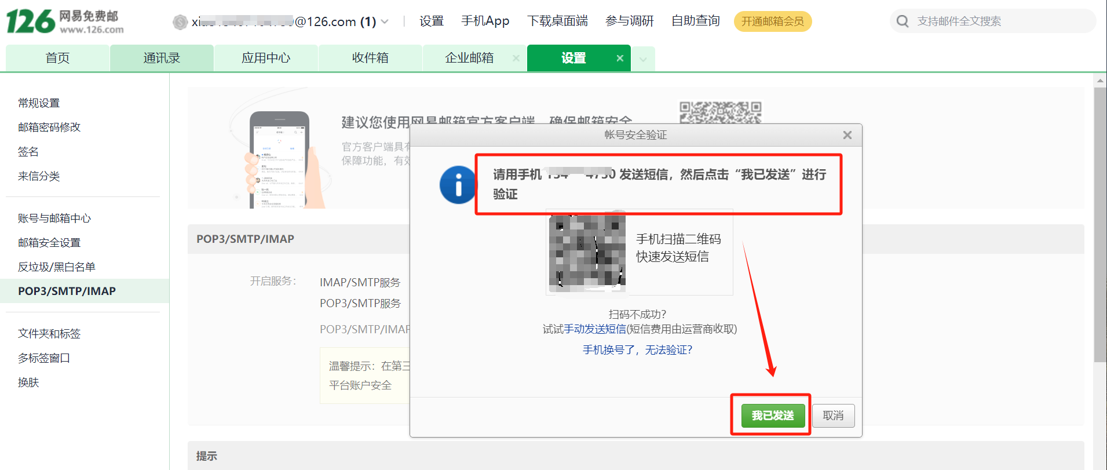1107x470 pixels.
Task: Click the blue info icon in dialog
Action: [458, 185]
